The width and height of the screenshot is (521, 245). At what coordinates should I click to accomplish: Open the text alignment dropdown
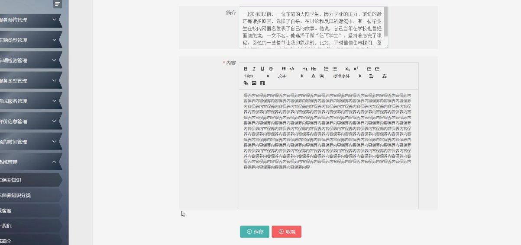pyautogui.click(x=372, y=76)
